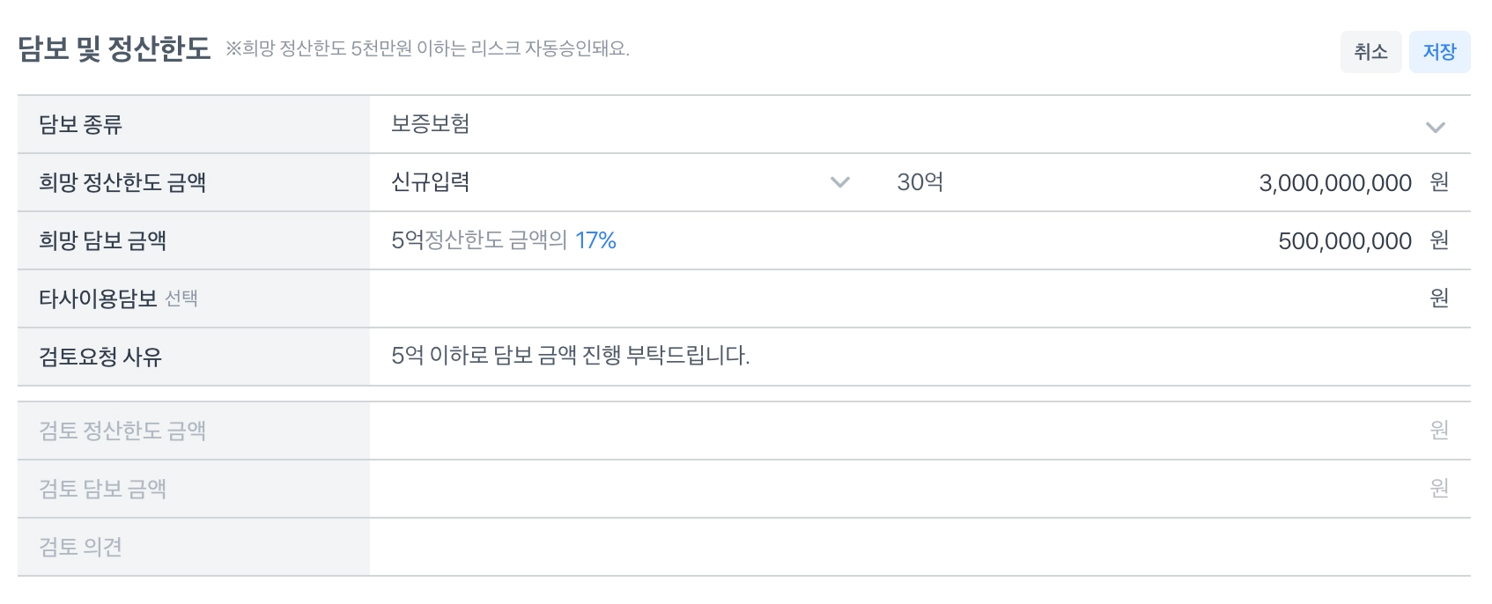1492x604 pixels.
Task: Click the 검토 의견 text area
Action: [x=916, y=547]
